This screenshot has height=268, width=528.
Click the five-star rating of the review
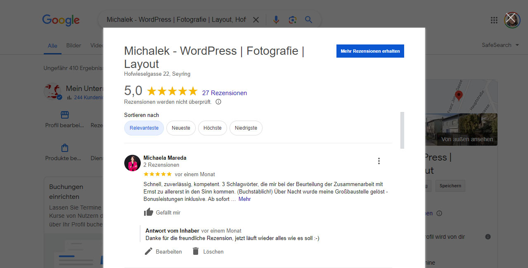[157, 174]
